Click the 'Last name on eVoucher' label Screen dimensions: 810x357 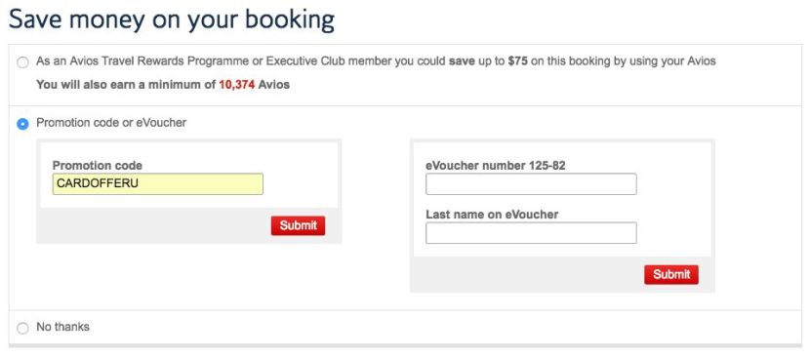point(492,214)
